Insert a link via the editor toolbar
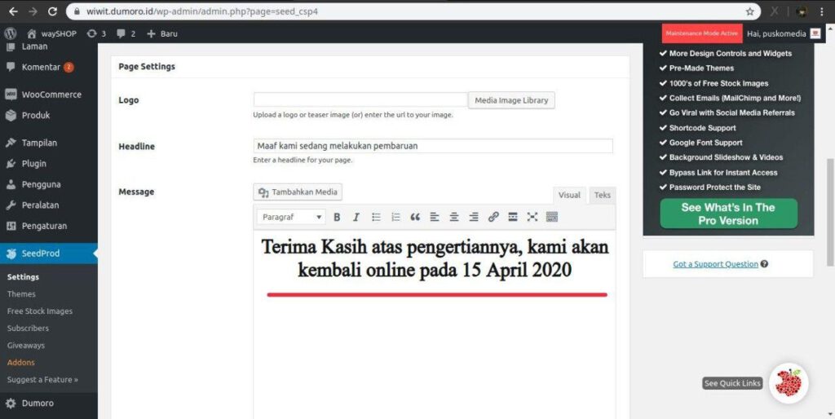The image size is (835, 419). [493, 217]
